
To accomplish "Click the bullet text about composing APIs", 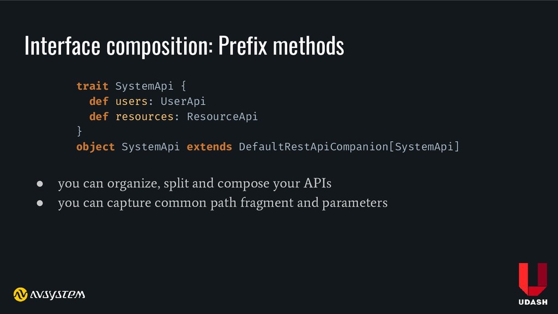I will (195, 184).
